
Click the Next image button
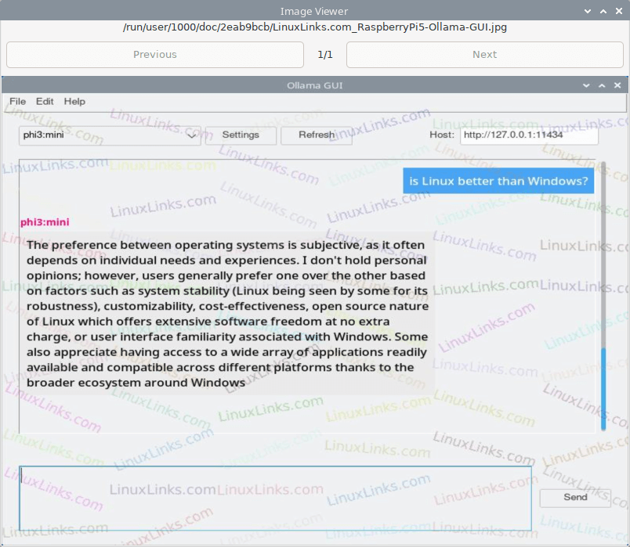484,55
